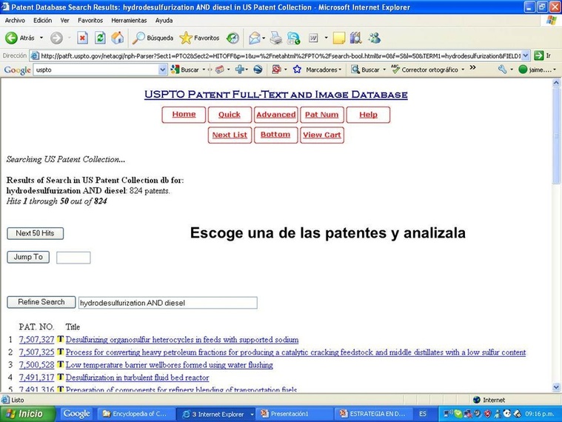The image size is (562, 422).
Task: Click the Next List button
Action: (x=230, y=135)
